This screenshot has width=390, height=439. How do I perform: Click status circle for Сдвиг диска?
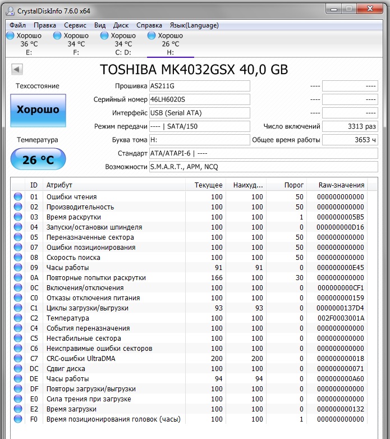pyautogui.click(x=18, y=368)
